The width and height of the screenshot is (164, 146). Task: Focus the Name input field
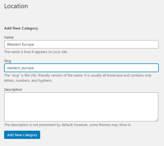click(x=81, y=44)
